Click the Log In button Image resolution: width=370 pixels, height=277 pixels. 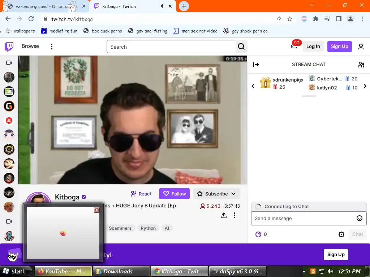click(x=313, y=47)
